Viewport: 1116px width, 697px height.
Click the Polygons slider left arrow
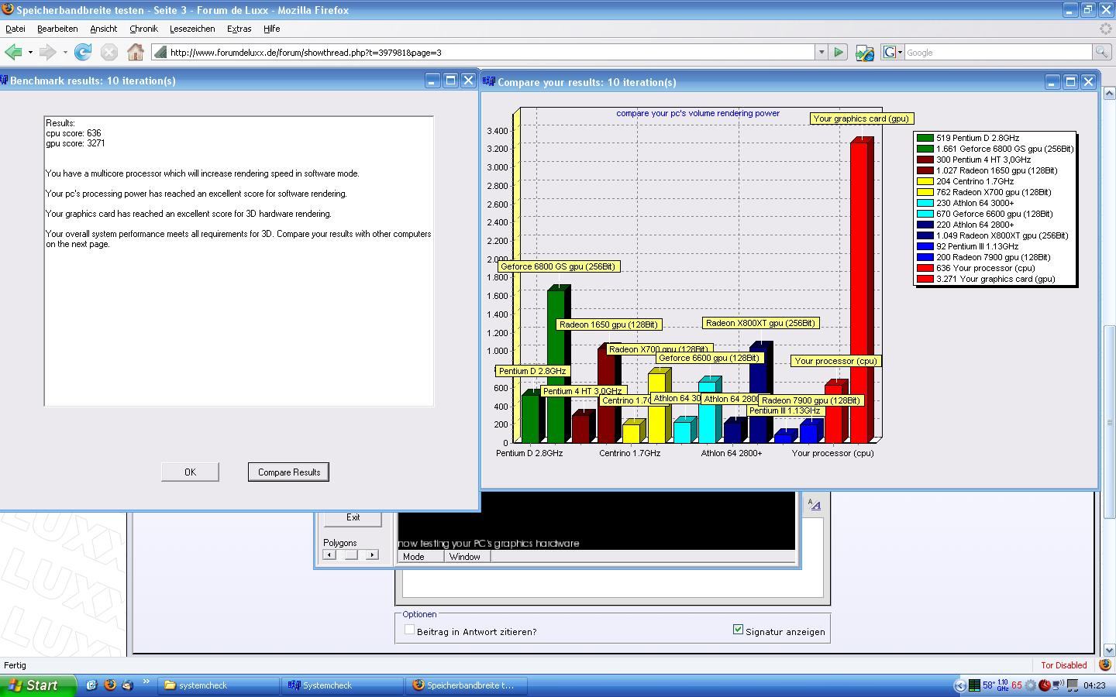point(329,555)
